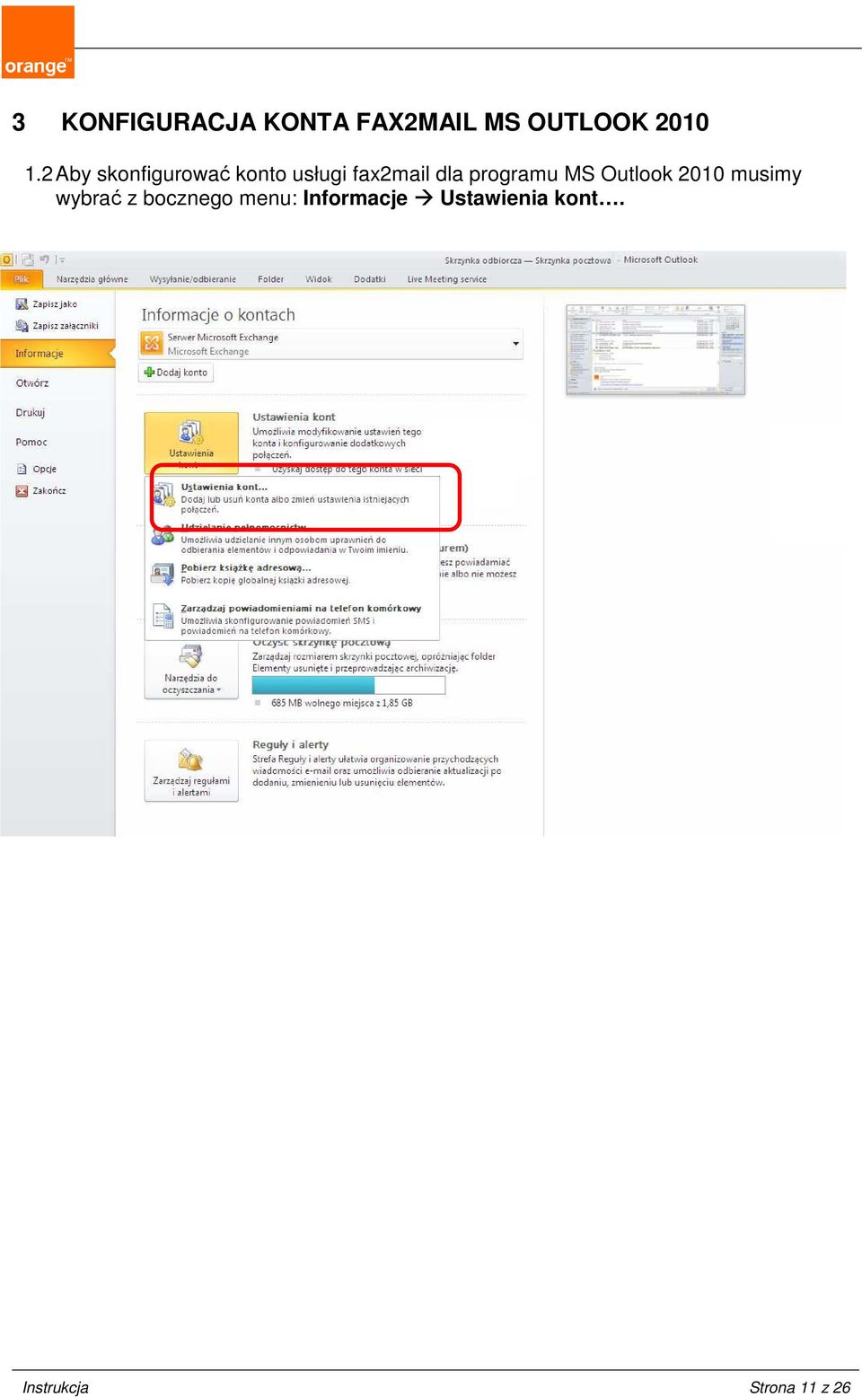Choose Zarządzaj powiadomieniami na telefon komórkowy
Screen dimensions: 862x1397
point(294,619)
